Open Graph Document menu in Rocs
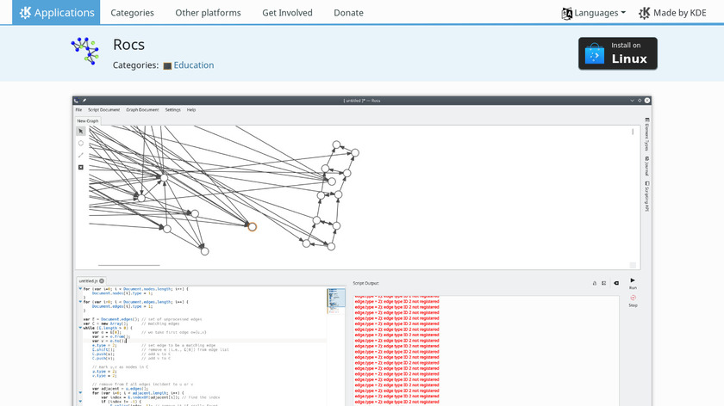Viewport: 724px width, 406px height. [x=142, y=110]
